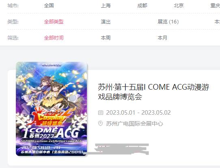Choose 全部时间 in the time filter
This screenshot has width=220, height=168.
[54, 38]
